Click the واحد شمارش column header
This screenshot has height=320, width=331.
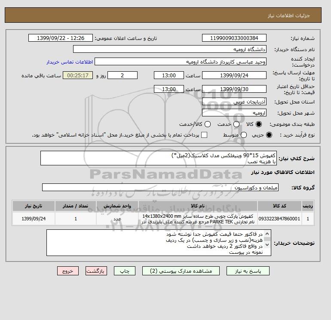click(117, 206)
